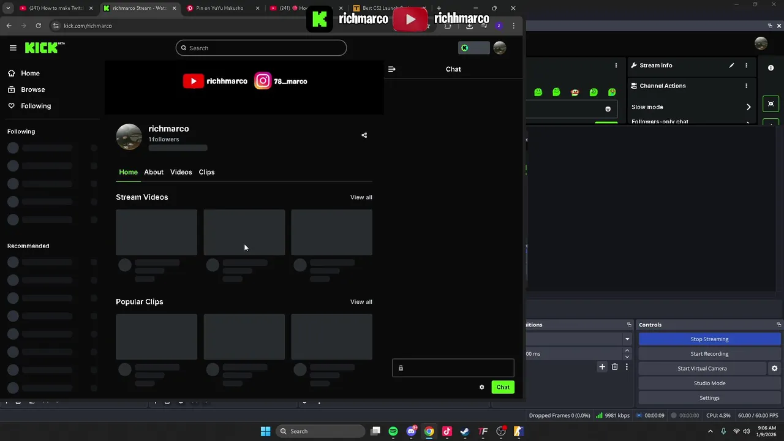Open the 78_marco Instagram banner link
Viewport: 784px width, 441px height.
(x=281, y=81)
